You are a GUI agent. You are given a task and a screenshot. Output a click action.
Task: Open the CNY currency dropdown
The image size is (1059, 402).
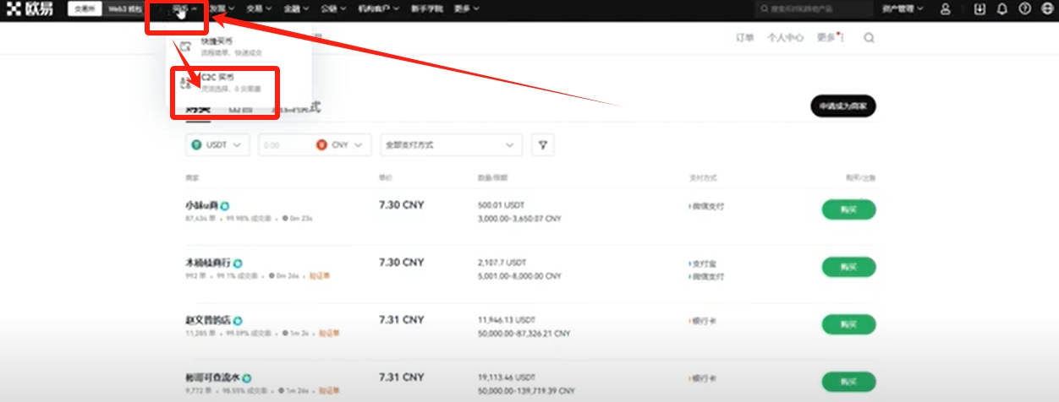[x=343, y=145]
